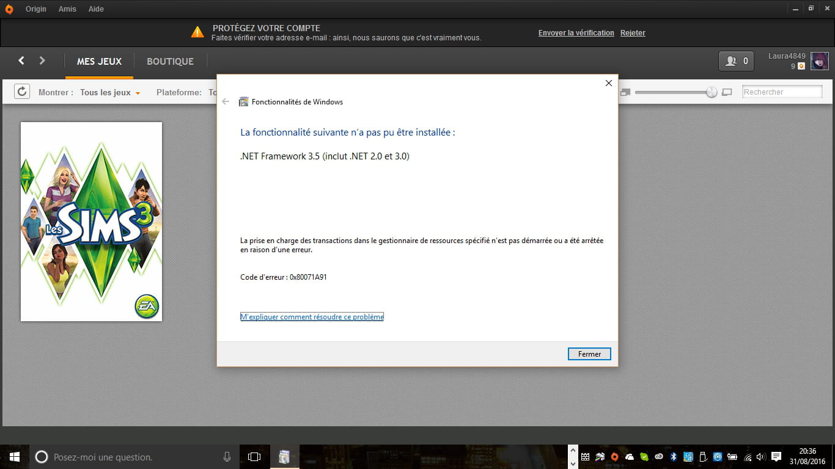This screenshot has width=835, height=469.
Task: Open the volume speaker tray icon
Action: [x=761, y=457]
